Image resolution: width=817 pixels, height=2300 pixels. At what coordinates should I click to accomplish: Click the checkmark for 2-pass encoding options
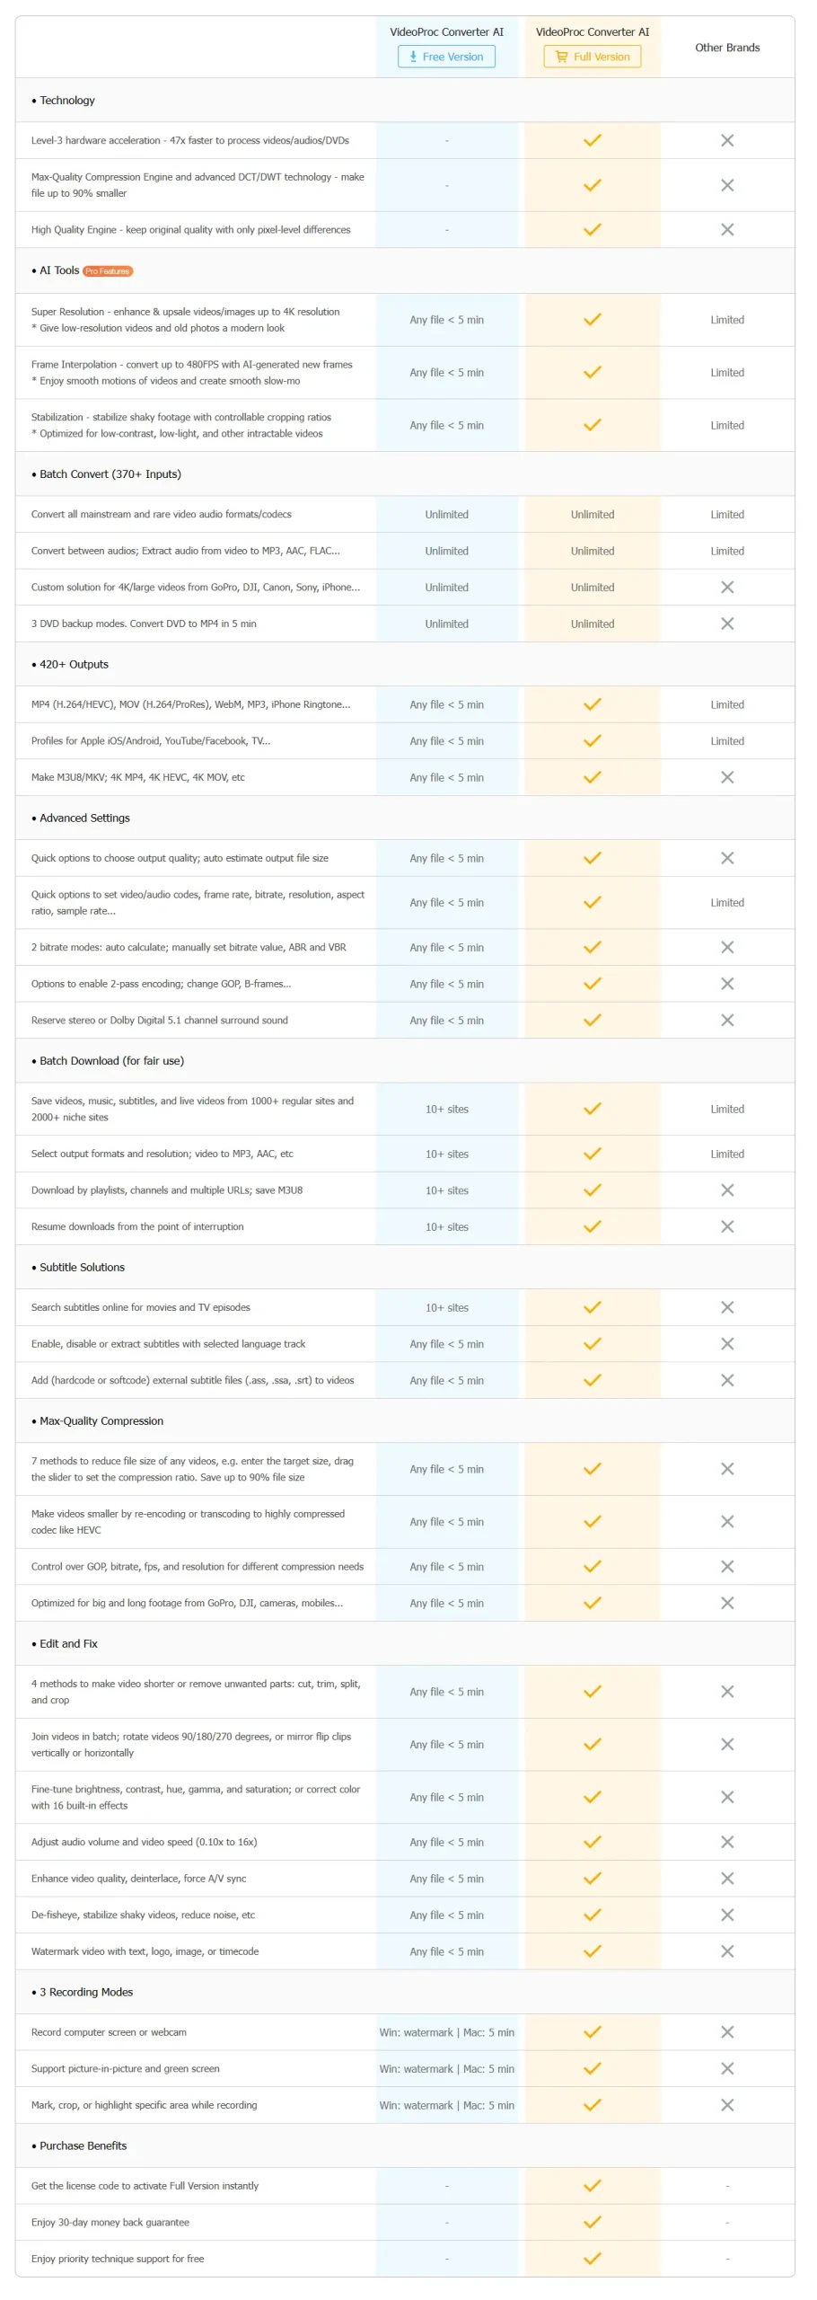tap(592, 983)
